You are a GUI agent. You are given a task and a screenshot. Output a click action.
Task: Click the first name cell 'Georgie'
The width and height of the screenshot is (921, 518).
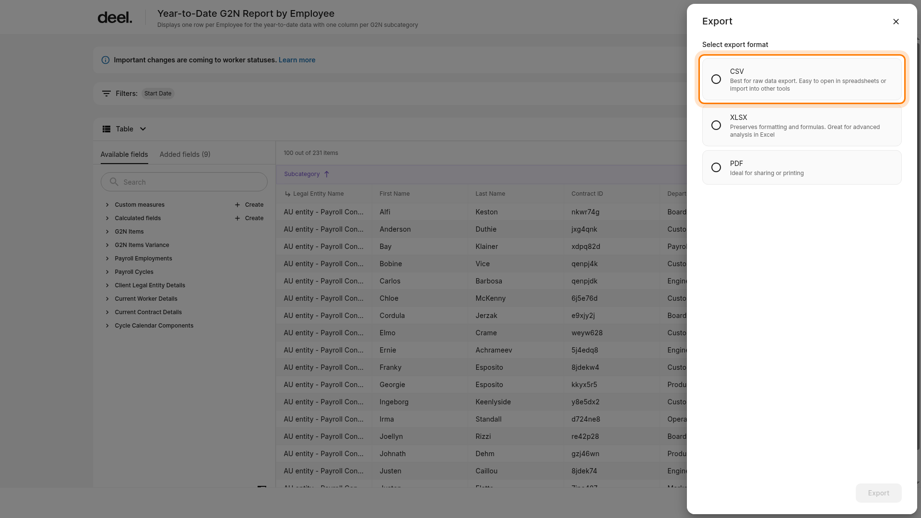pos(392,385)
